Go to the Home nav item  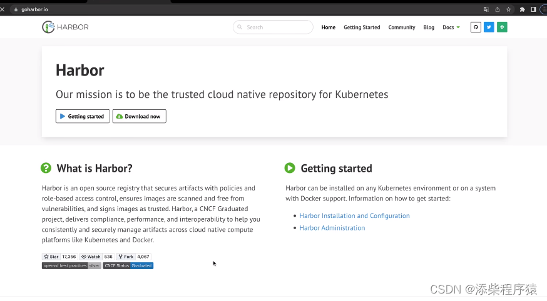pyautogui.click(x=329, y=27)
